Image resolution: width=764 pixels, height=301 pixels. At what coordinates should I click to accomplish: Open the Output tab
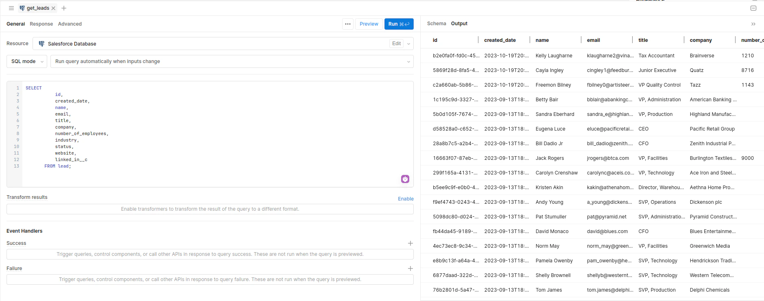pyautogui.click(x=459, y=24)
